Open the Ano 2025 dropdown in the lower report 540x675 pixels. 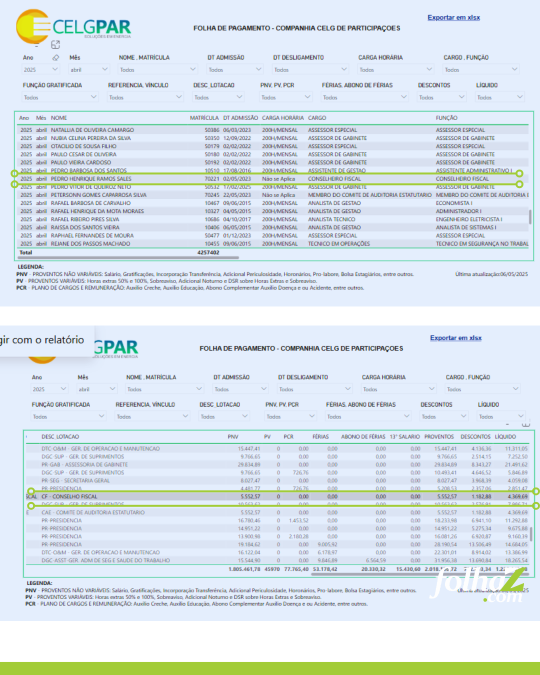(63, 389)
